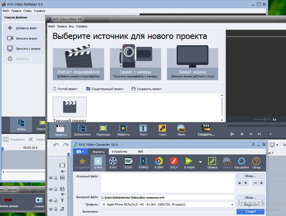Open ReMaker Chapters (Главы) menu

27,11
